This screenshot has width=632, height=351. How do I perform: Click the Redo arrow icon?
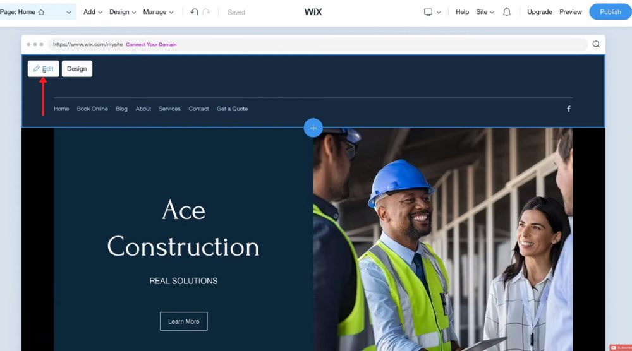click(207, 12)
